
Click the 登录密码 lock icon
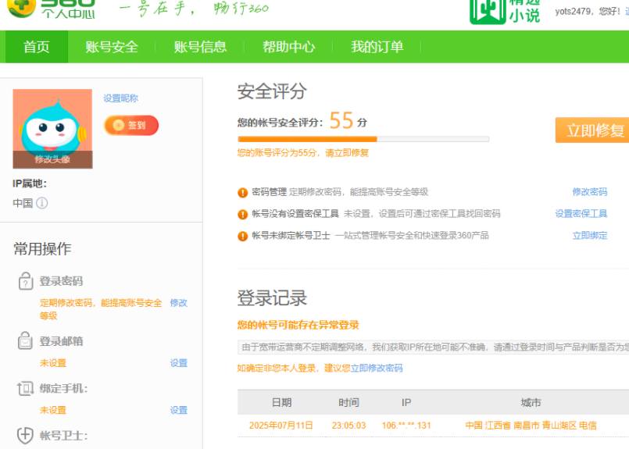25,280
